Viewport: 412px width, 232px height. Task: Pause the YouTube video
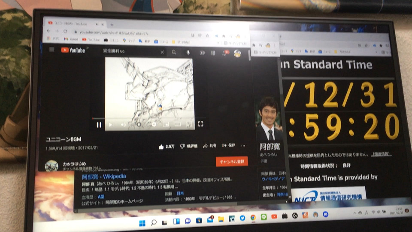(99, 125)
